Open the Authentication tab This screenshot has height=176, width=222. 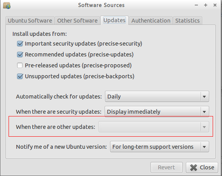(151, 21)
